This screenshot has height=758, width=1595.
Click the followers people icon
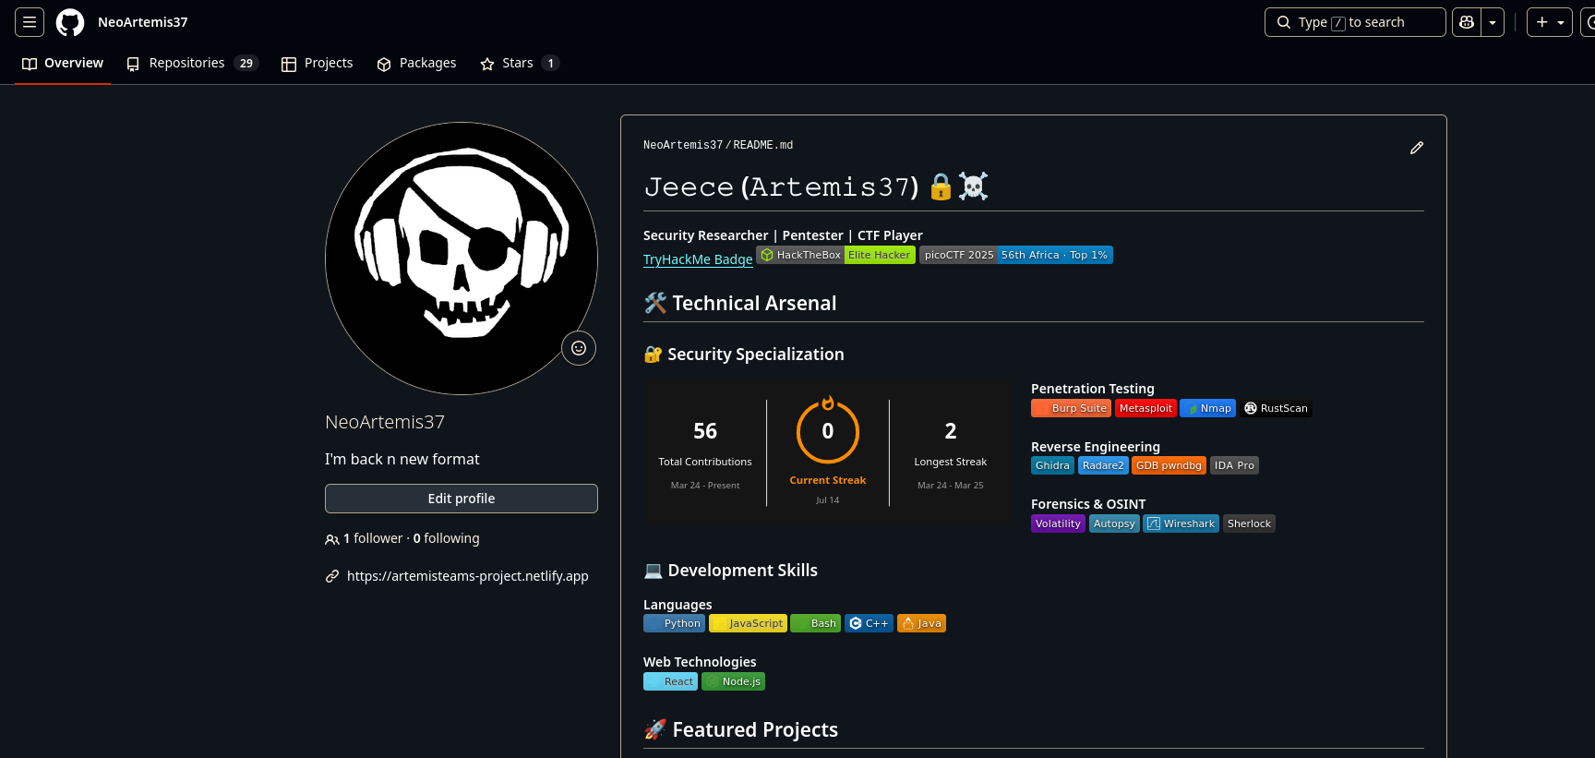[332, 539]
